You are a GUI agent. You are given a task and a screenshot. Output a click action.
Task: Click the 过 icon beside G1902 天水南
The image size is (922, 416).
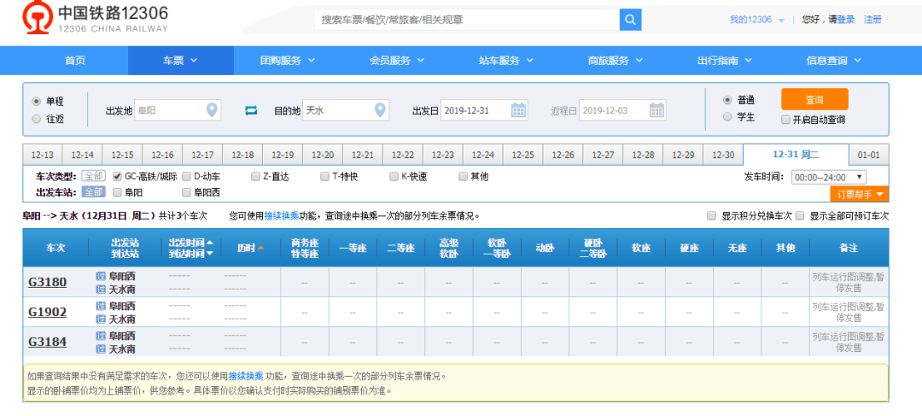101,319
